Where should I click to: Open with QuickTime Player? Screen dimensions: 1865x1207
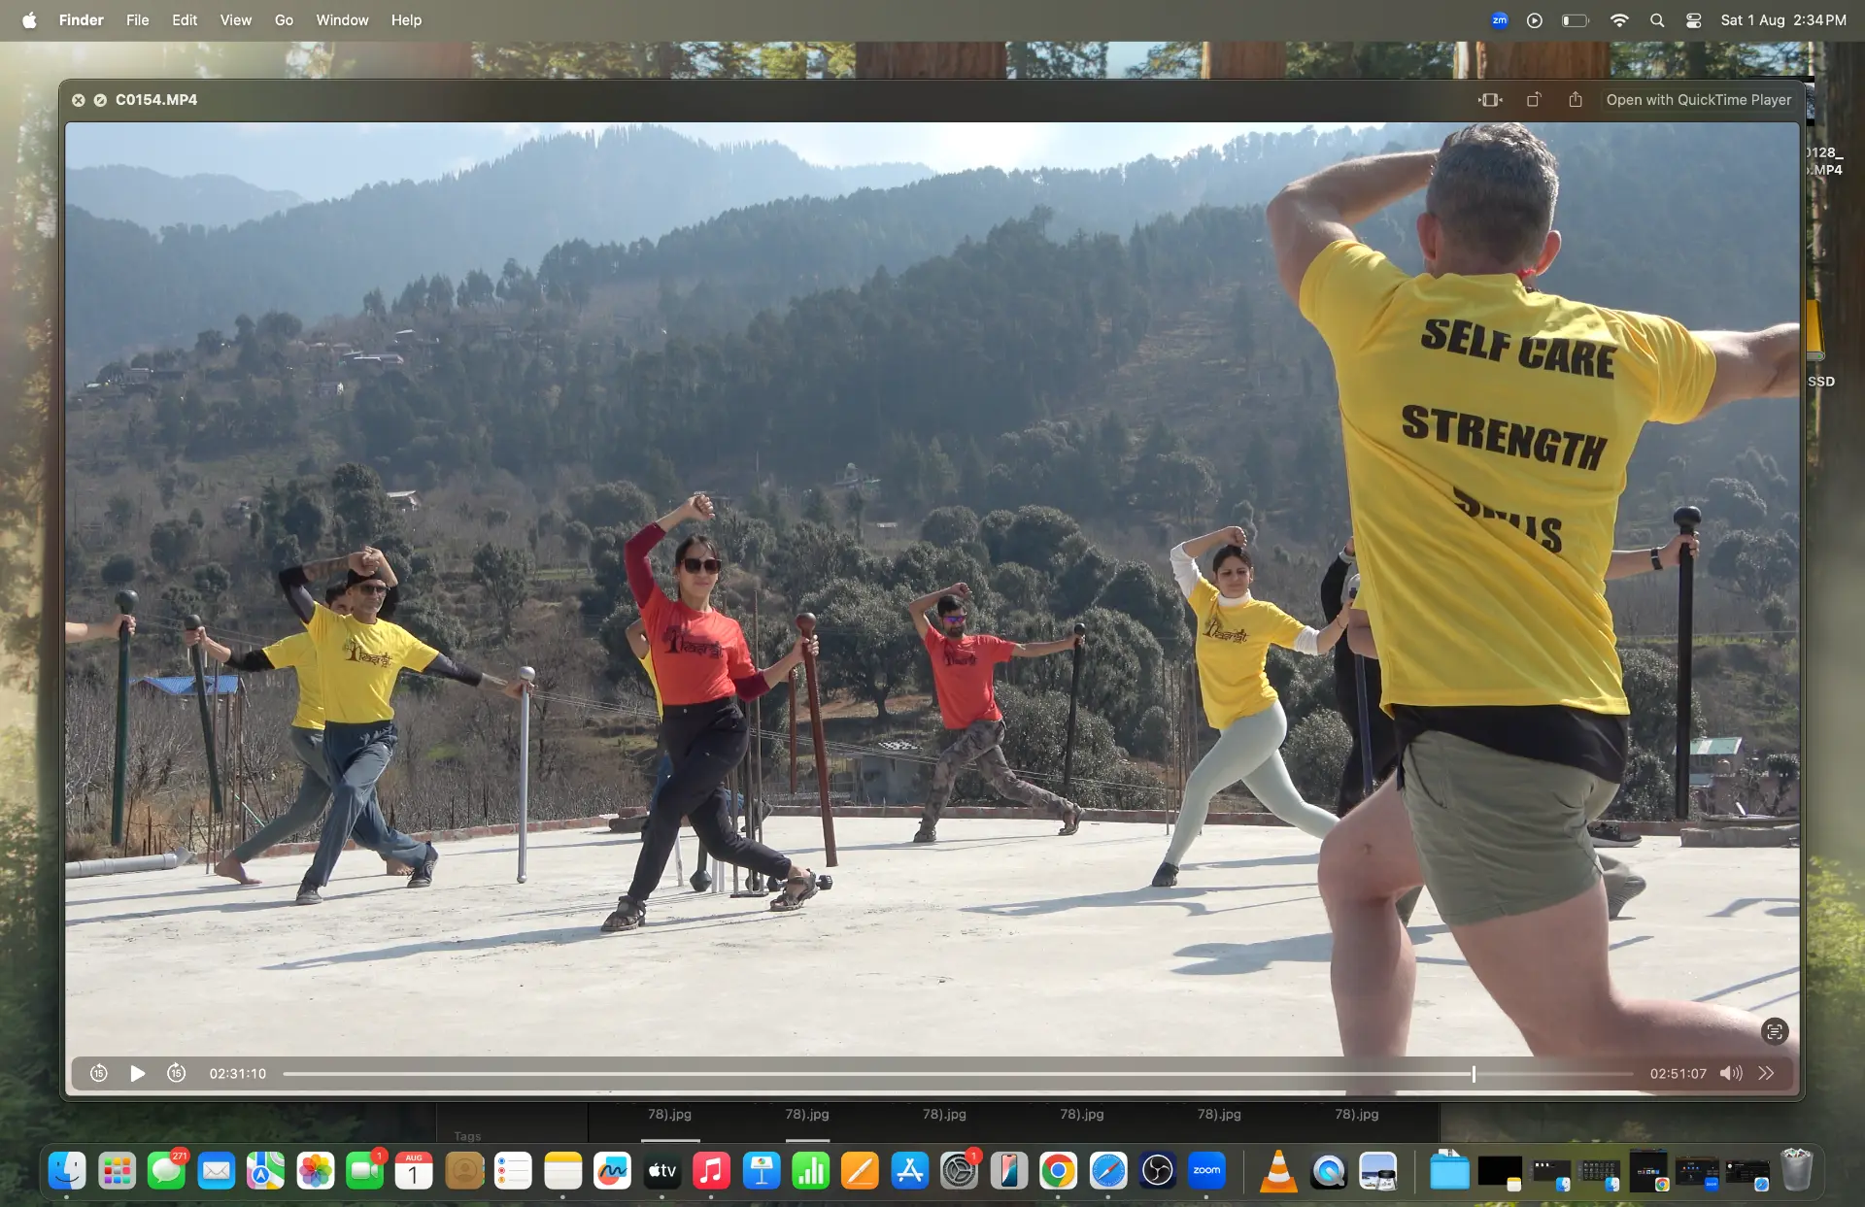[1698, 100]
